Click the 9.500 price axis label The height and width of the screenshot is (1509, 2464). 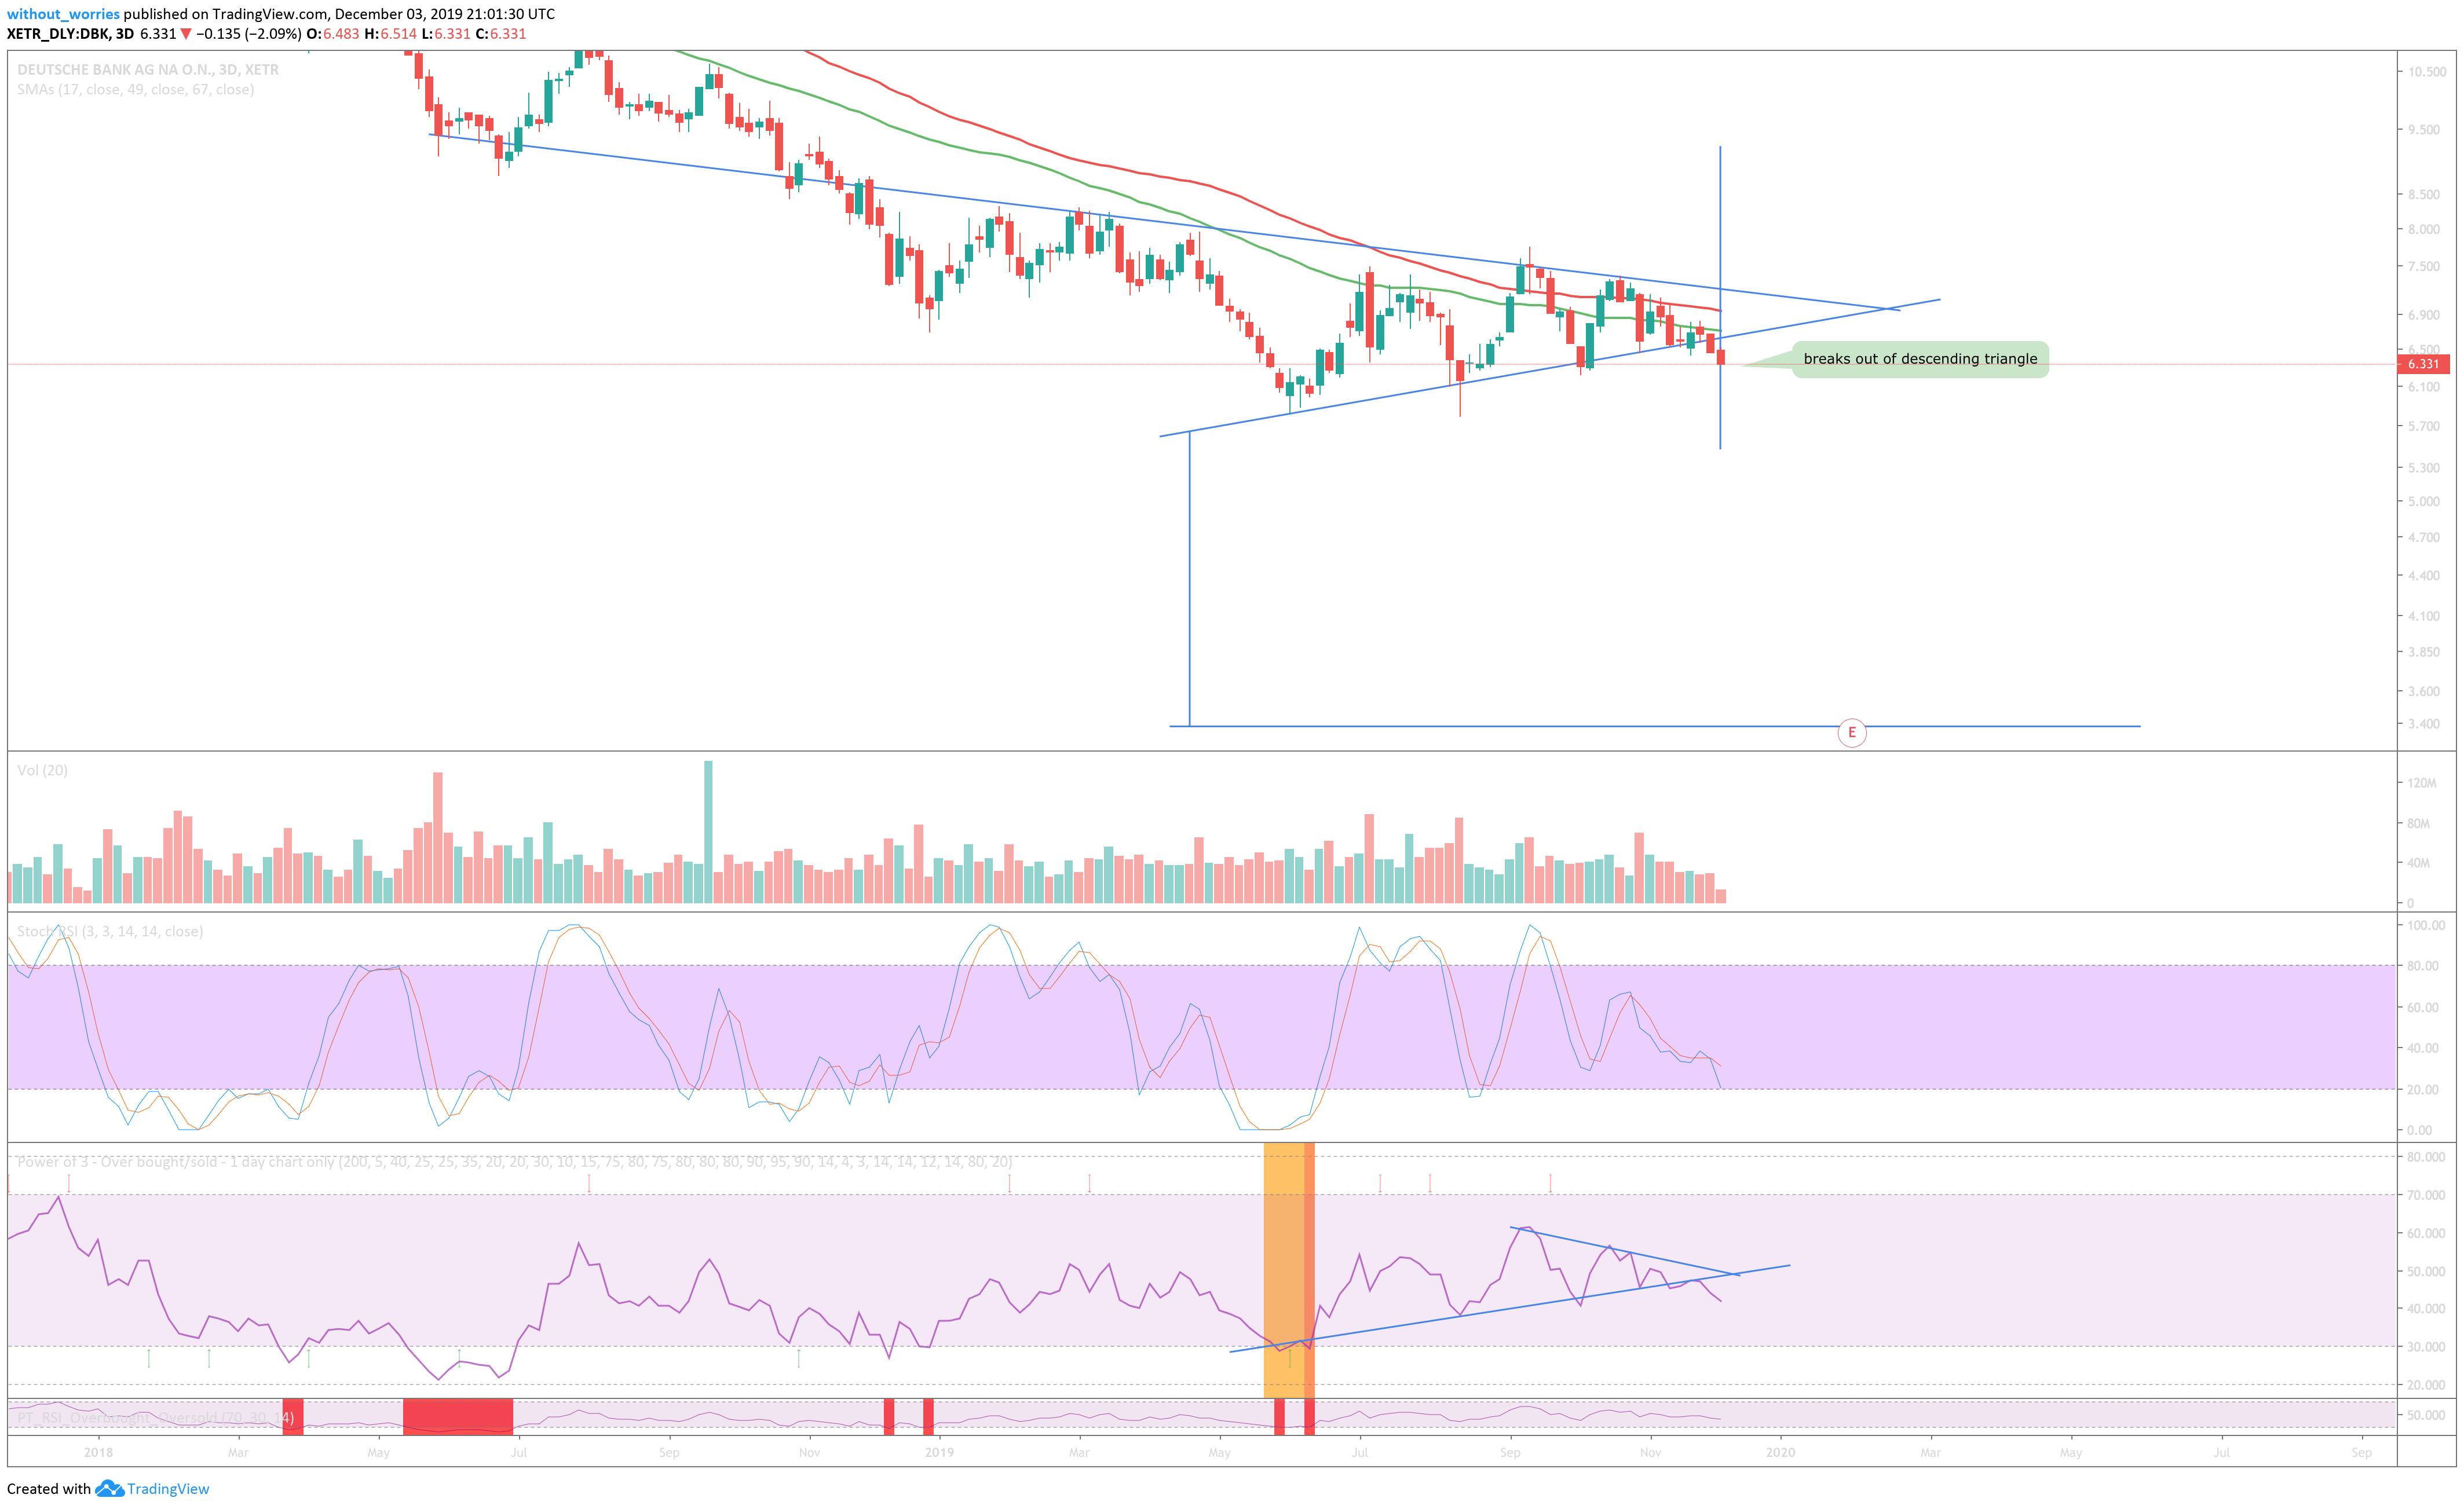[2423, 130]
